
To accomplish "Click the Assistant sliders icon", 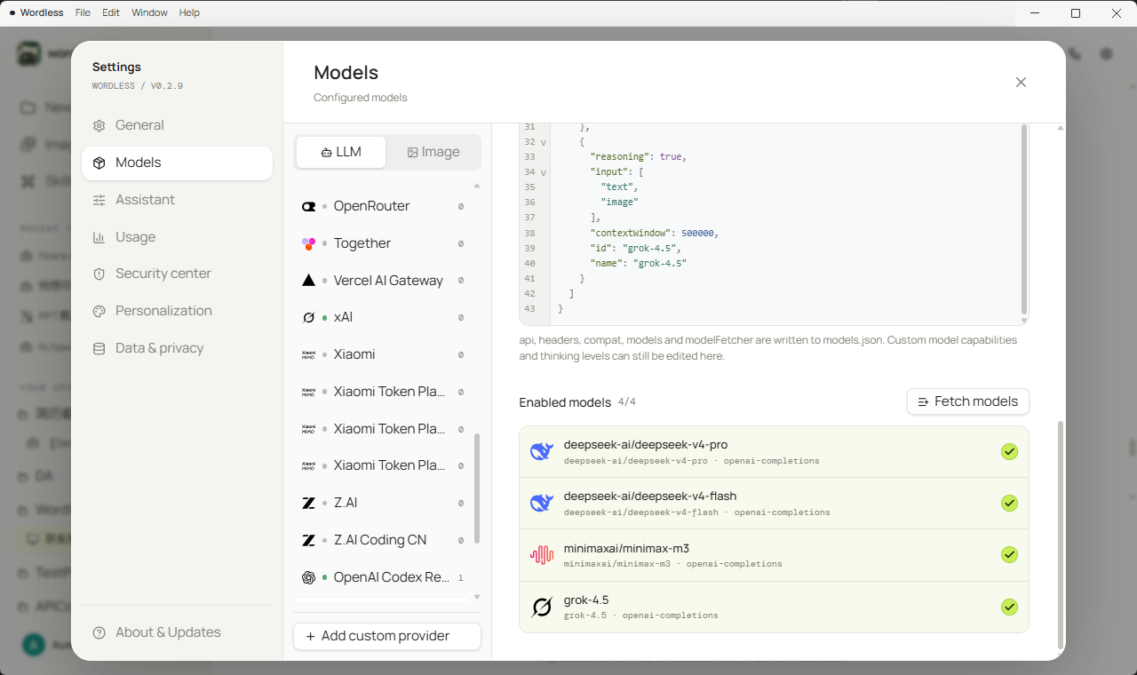I will [99, 201].
